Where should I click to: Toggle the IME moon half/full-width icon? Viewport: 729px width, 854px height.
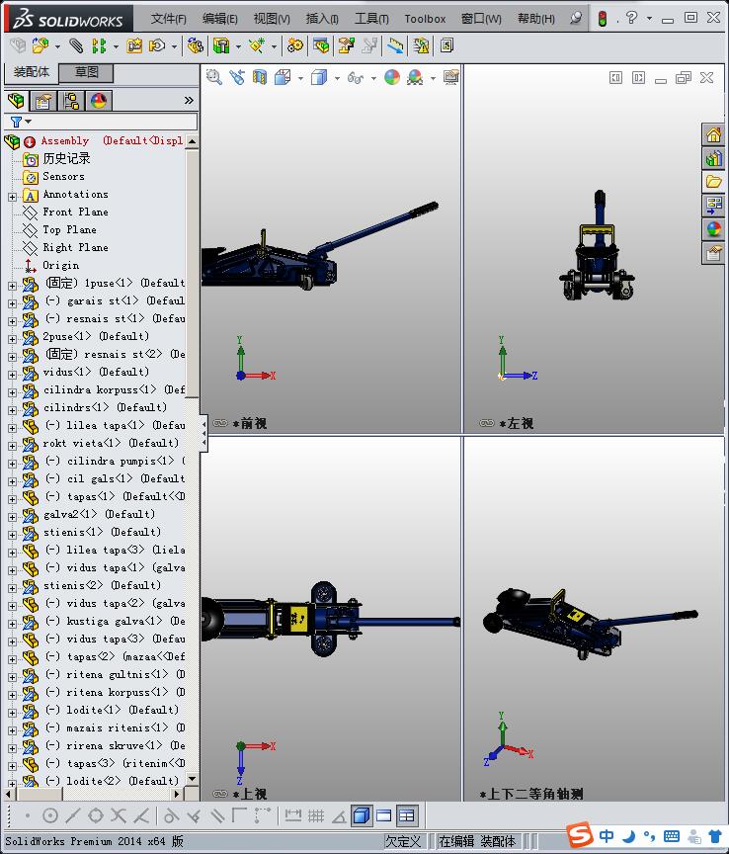pyautogui.click(x=628, y=835)
